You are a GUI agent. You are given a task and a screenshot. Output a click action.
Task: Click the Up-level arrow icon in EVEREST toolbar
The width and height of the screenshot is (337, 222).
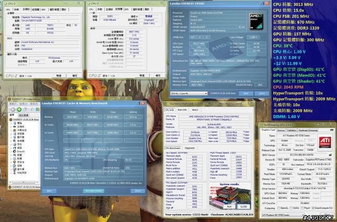25,109
